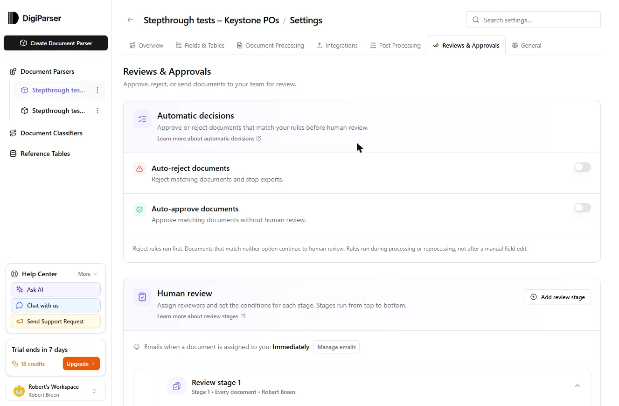Open Learn more about review stages link
The image size is (619, 406).
201,316
